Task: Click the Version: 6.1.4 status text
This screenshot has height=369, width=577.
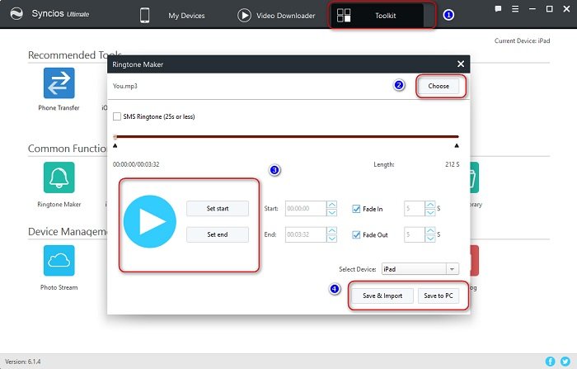Action: tap(23, 362)
